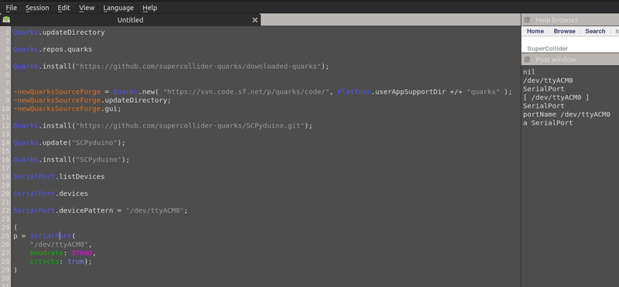The width and height of the screenshot is (619, 287).
Task: Open the Language menu
Action: 118,8
